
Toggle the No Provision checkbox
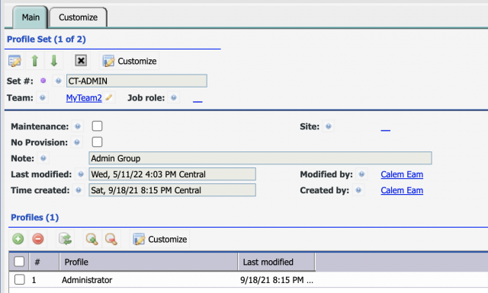click(97, 142)
